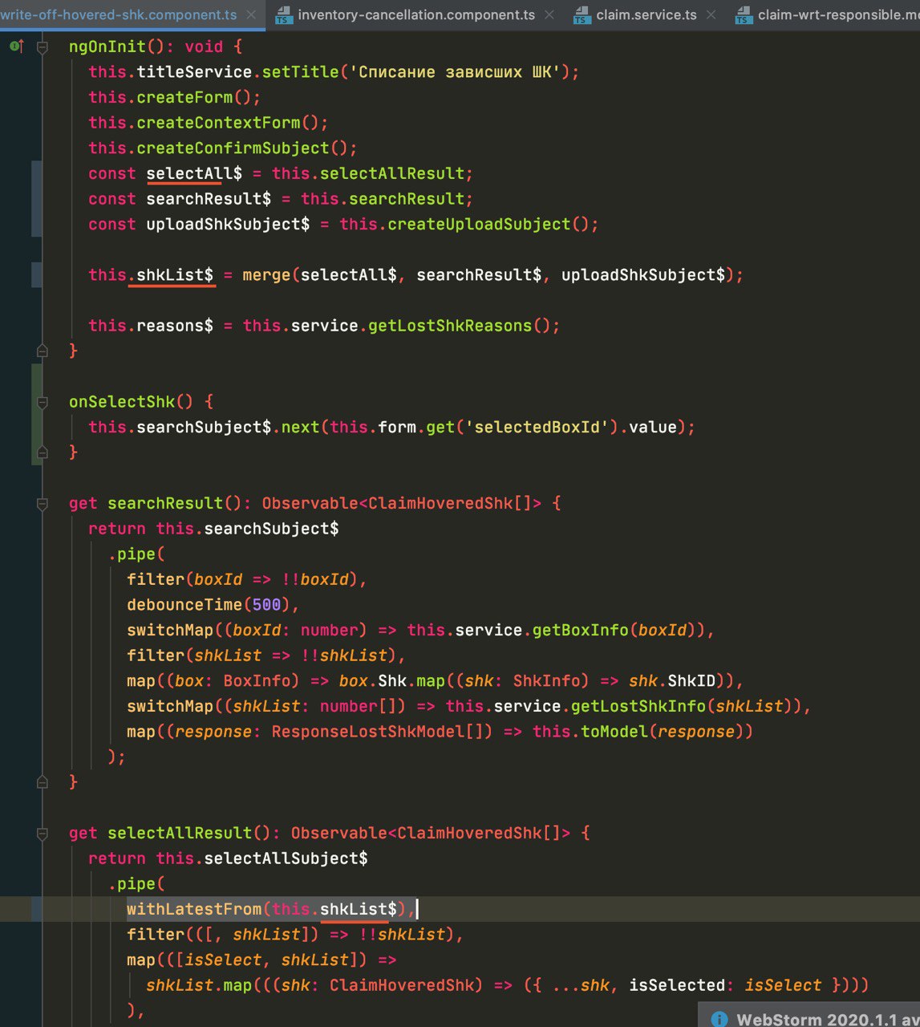Click the BoxInfo type annotation
920x1027 pixels.
(257, 681)
